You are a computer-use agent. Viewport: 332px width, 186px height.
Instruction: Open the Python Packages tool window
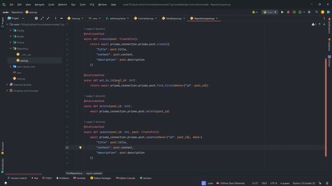(101, 178)
